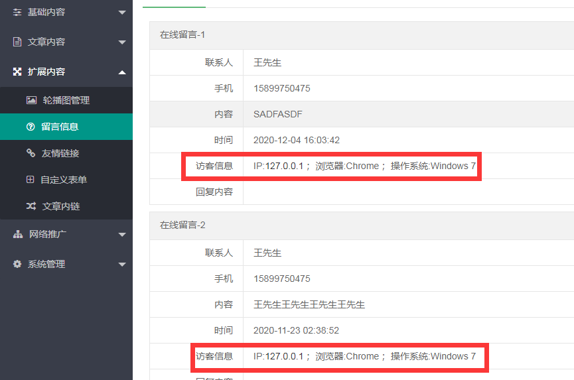Click the question mark icon for 留言信息
Image resolution: width=574 pixels, height=380 pixels.
[31, 127]
